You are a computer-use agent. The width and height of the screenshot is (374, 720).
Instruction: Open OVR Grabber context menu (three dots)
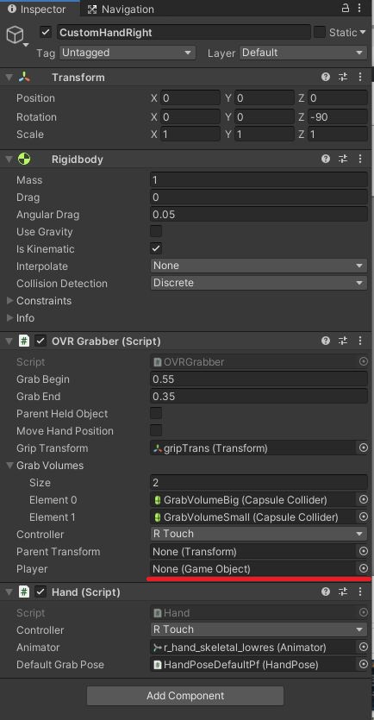tap(360, 341)
